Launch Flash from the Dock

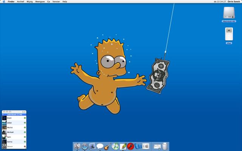coord(130,146)
